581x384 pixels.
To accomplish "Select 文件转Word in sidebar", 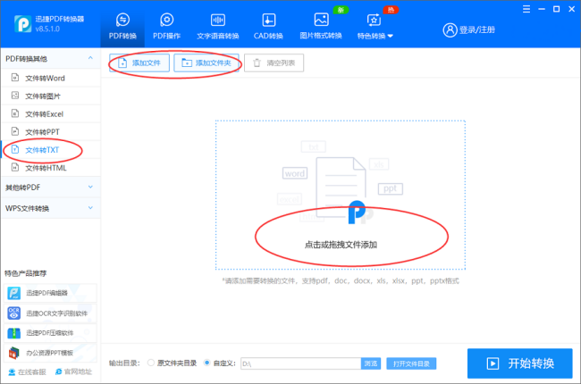I will [51, 78].
